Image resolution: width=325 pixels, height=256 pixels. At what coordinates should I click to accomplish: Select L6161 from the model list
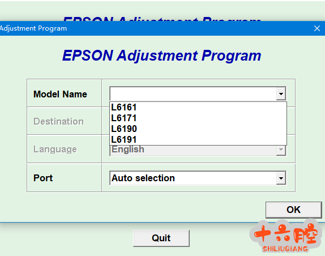(198, 108)
